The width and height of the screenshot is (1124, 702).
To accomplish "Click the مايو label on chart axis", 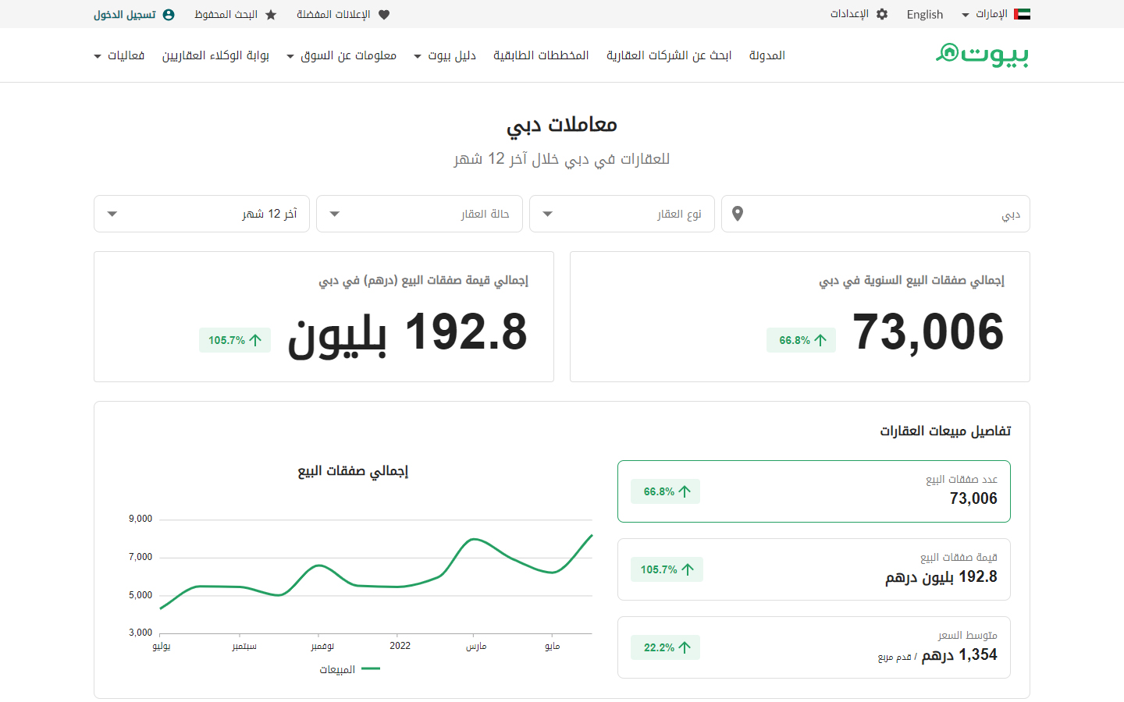I will click(552, 646).
